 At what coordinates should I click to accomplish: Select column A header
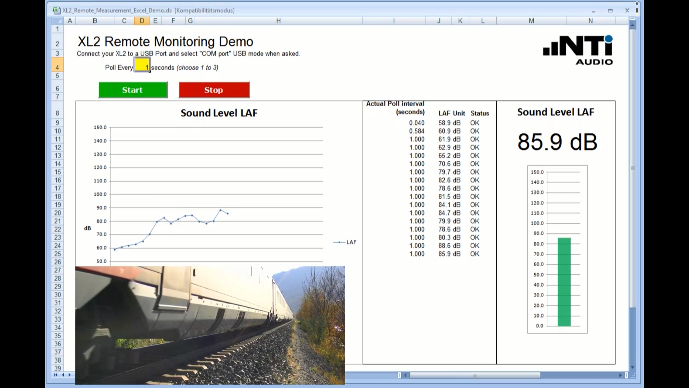click(70, 21)
